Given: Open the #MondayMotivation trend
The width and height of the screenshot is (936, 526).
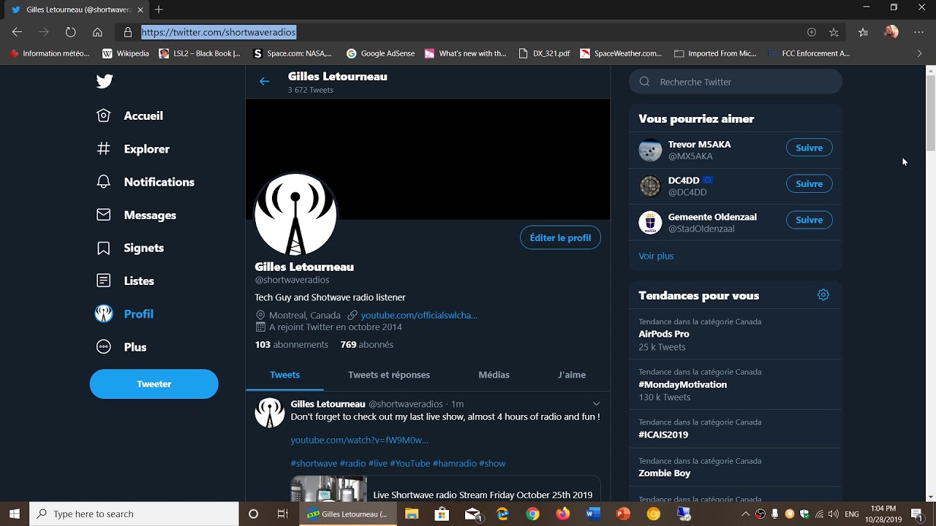Looking at the screenshot, I should 736,385.
